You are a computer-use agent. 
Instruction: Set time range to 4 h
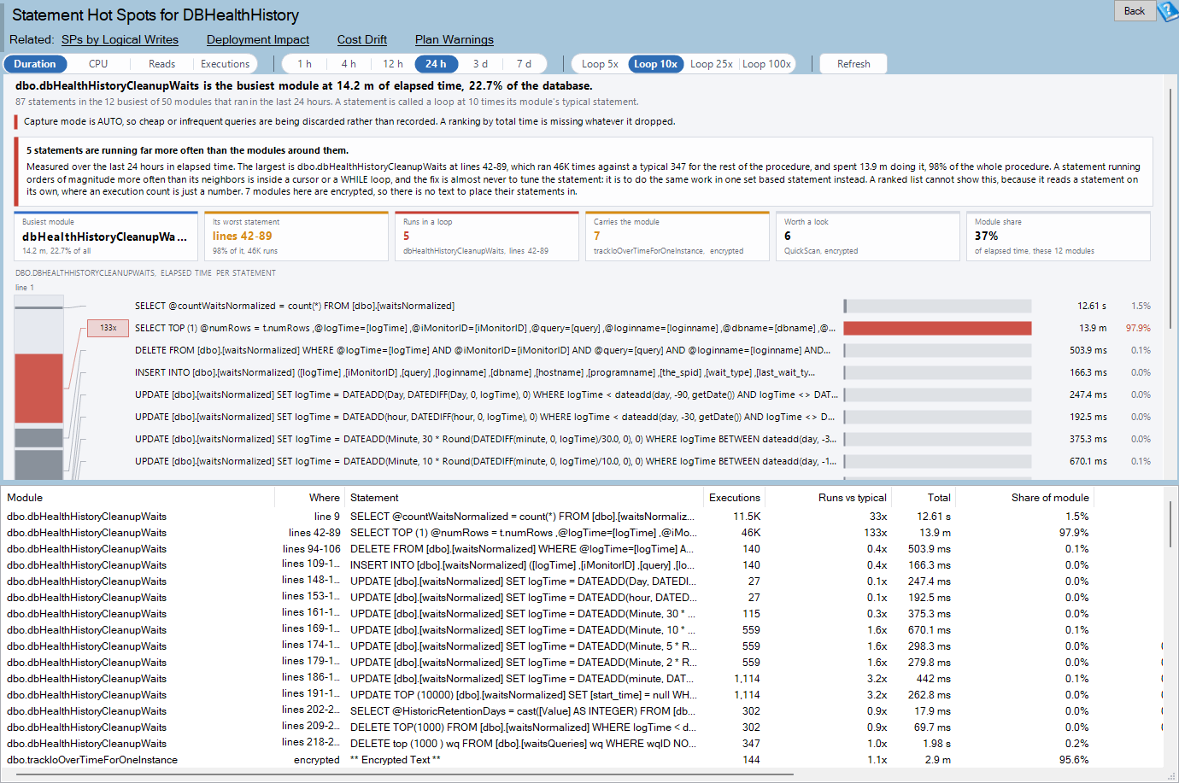349,64
